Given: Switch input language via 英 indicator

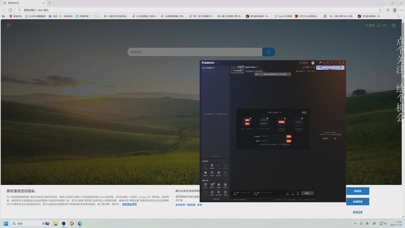Looking at the screenshot, I should coord(367,223).
